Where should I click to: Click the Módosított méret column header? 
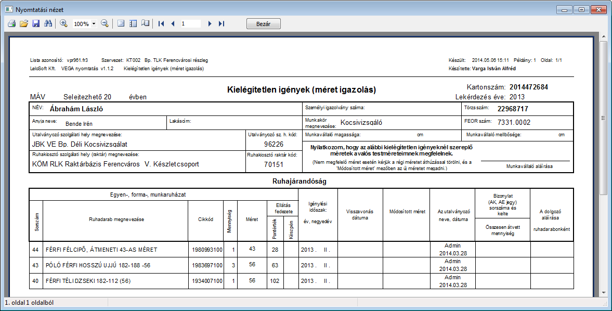coord(407,212)
